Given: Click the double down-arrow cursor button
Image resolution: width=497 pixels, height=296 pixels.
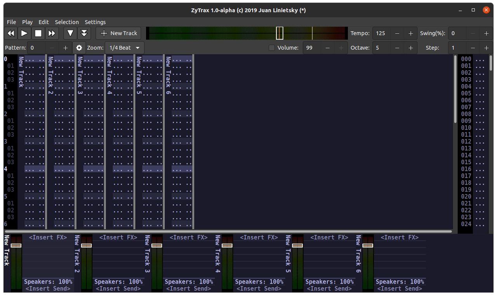Looking at the screenshot, I should 84,33.
